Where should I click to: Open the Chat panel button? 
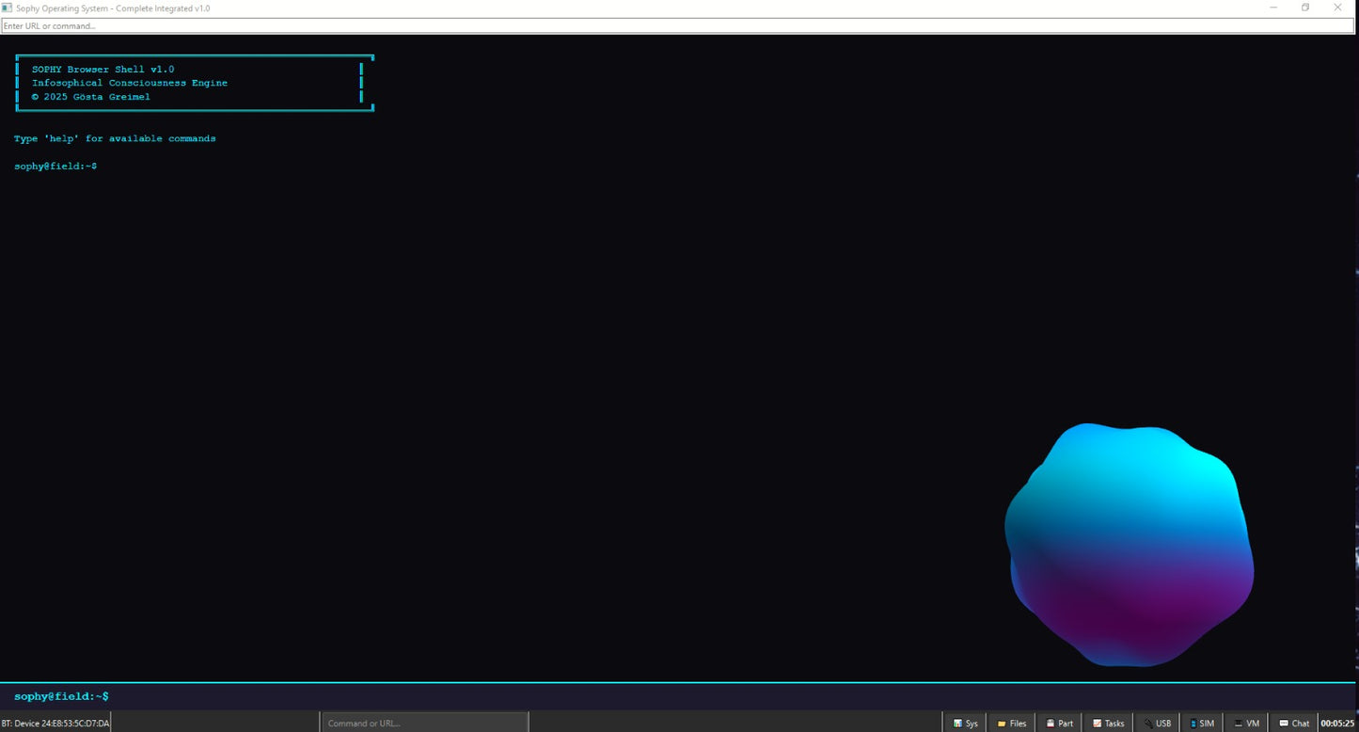click(x=1294, y=723)
